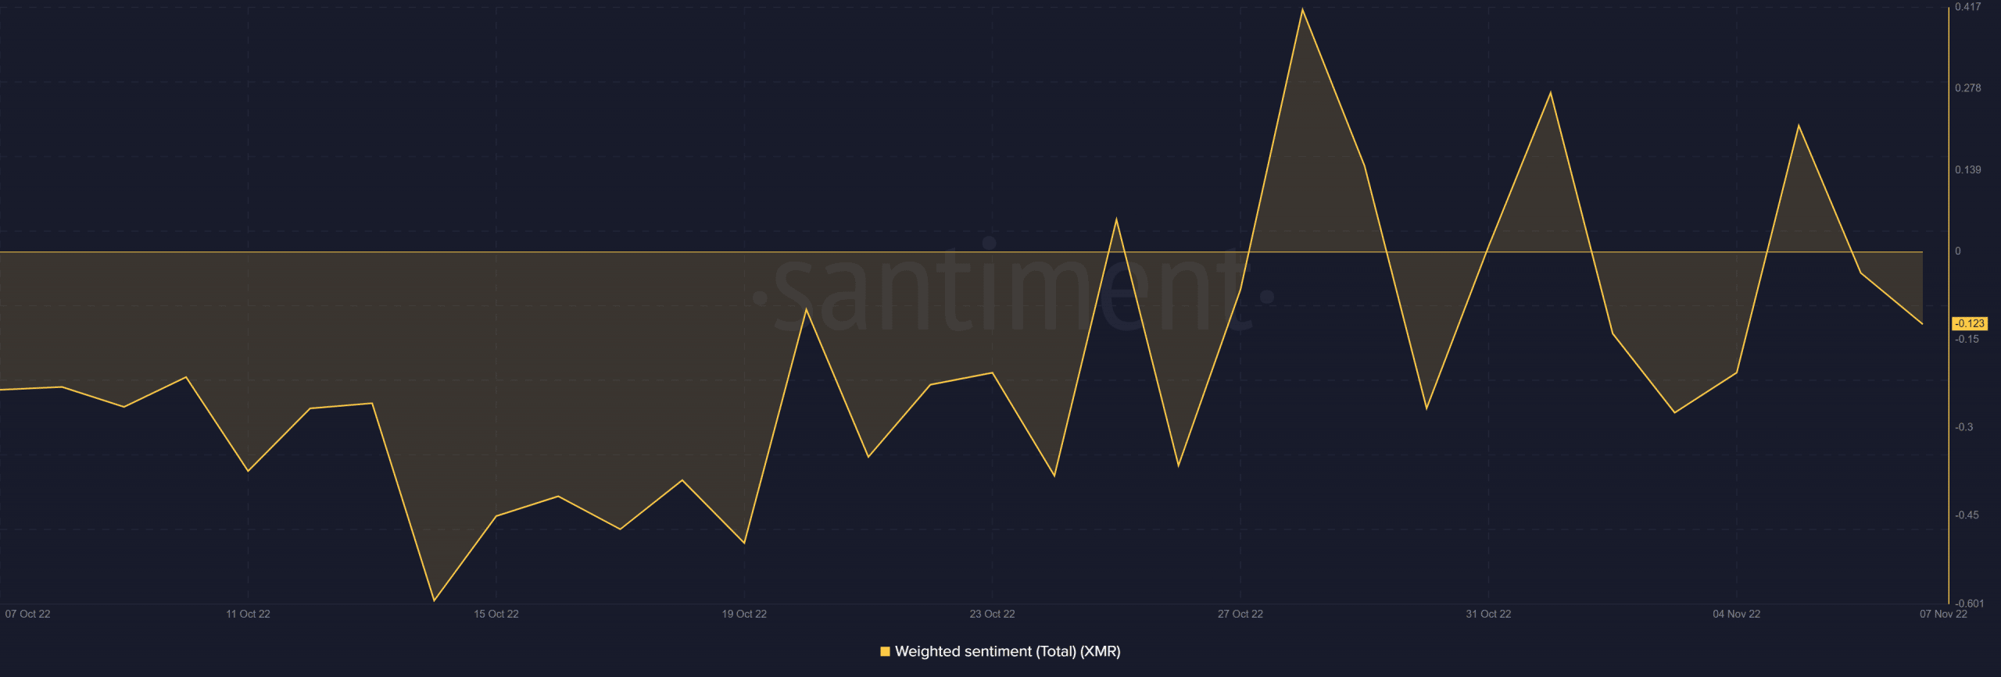Click the -0.45 y-axis value
The width and height of the screenshot is (2001, 677).
pyautogui.click(x=1967, y=515)
